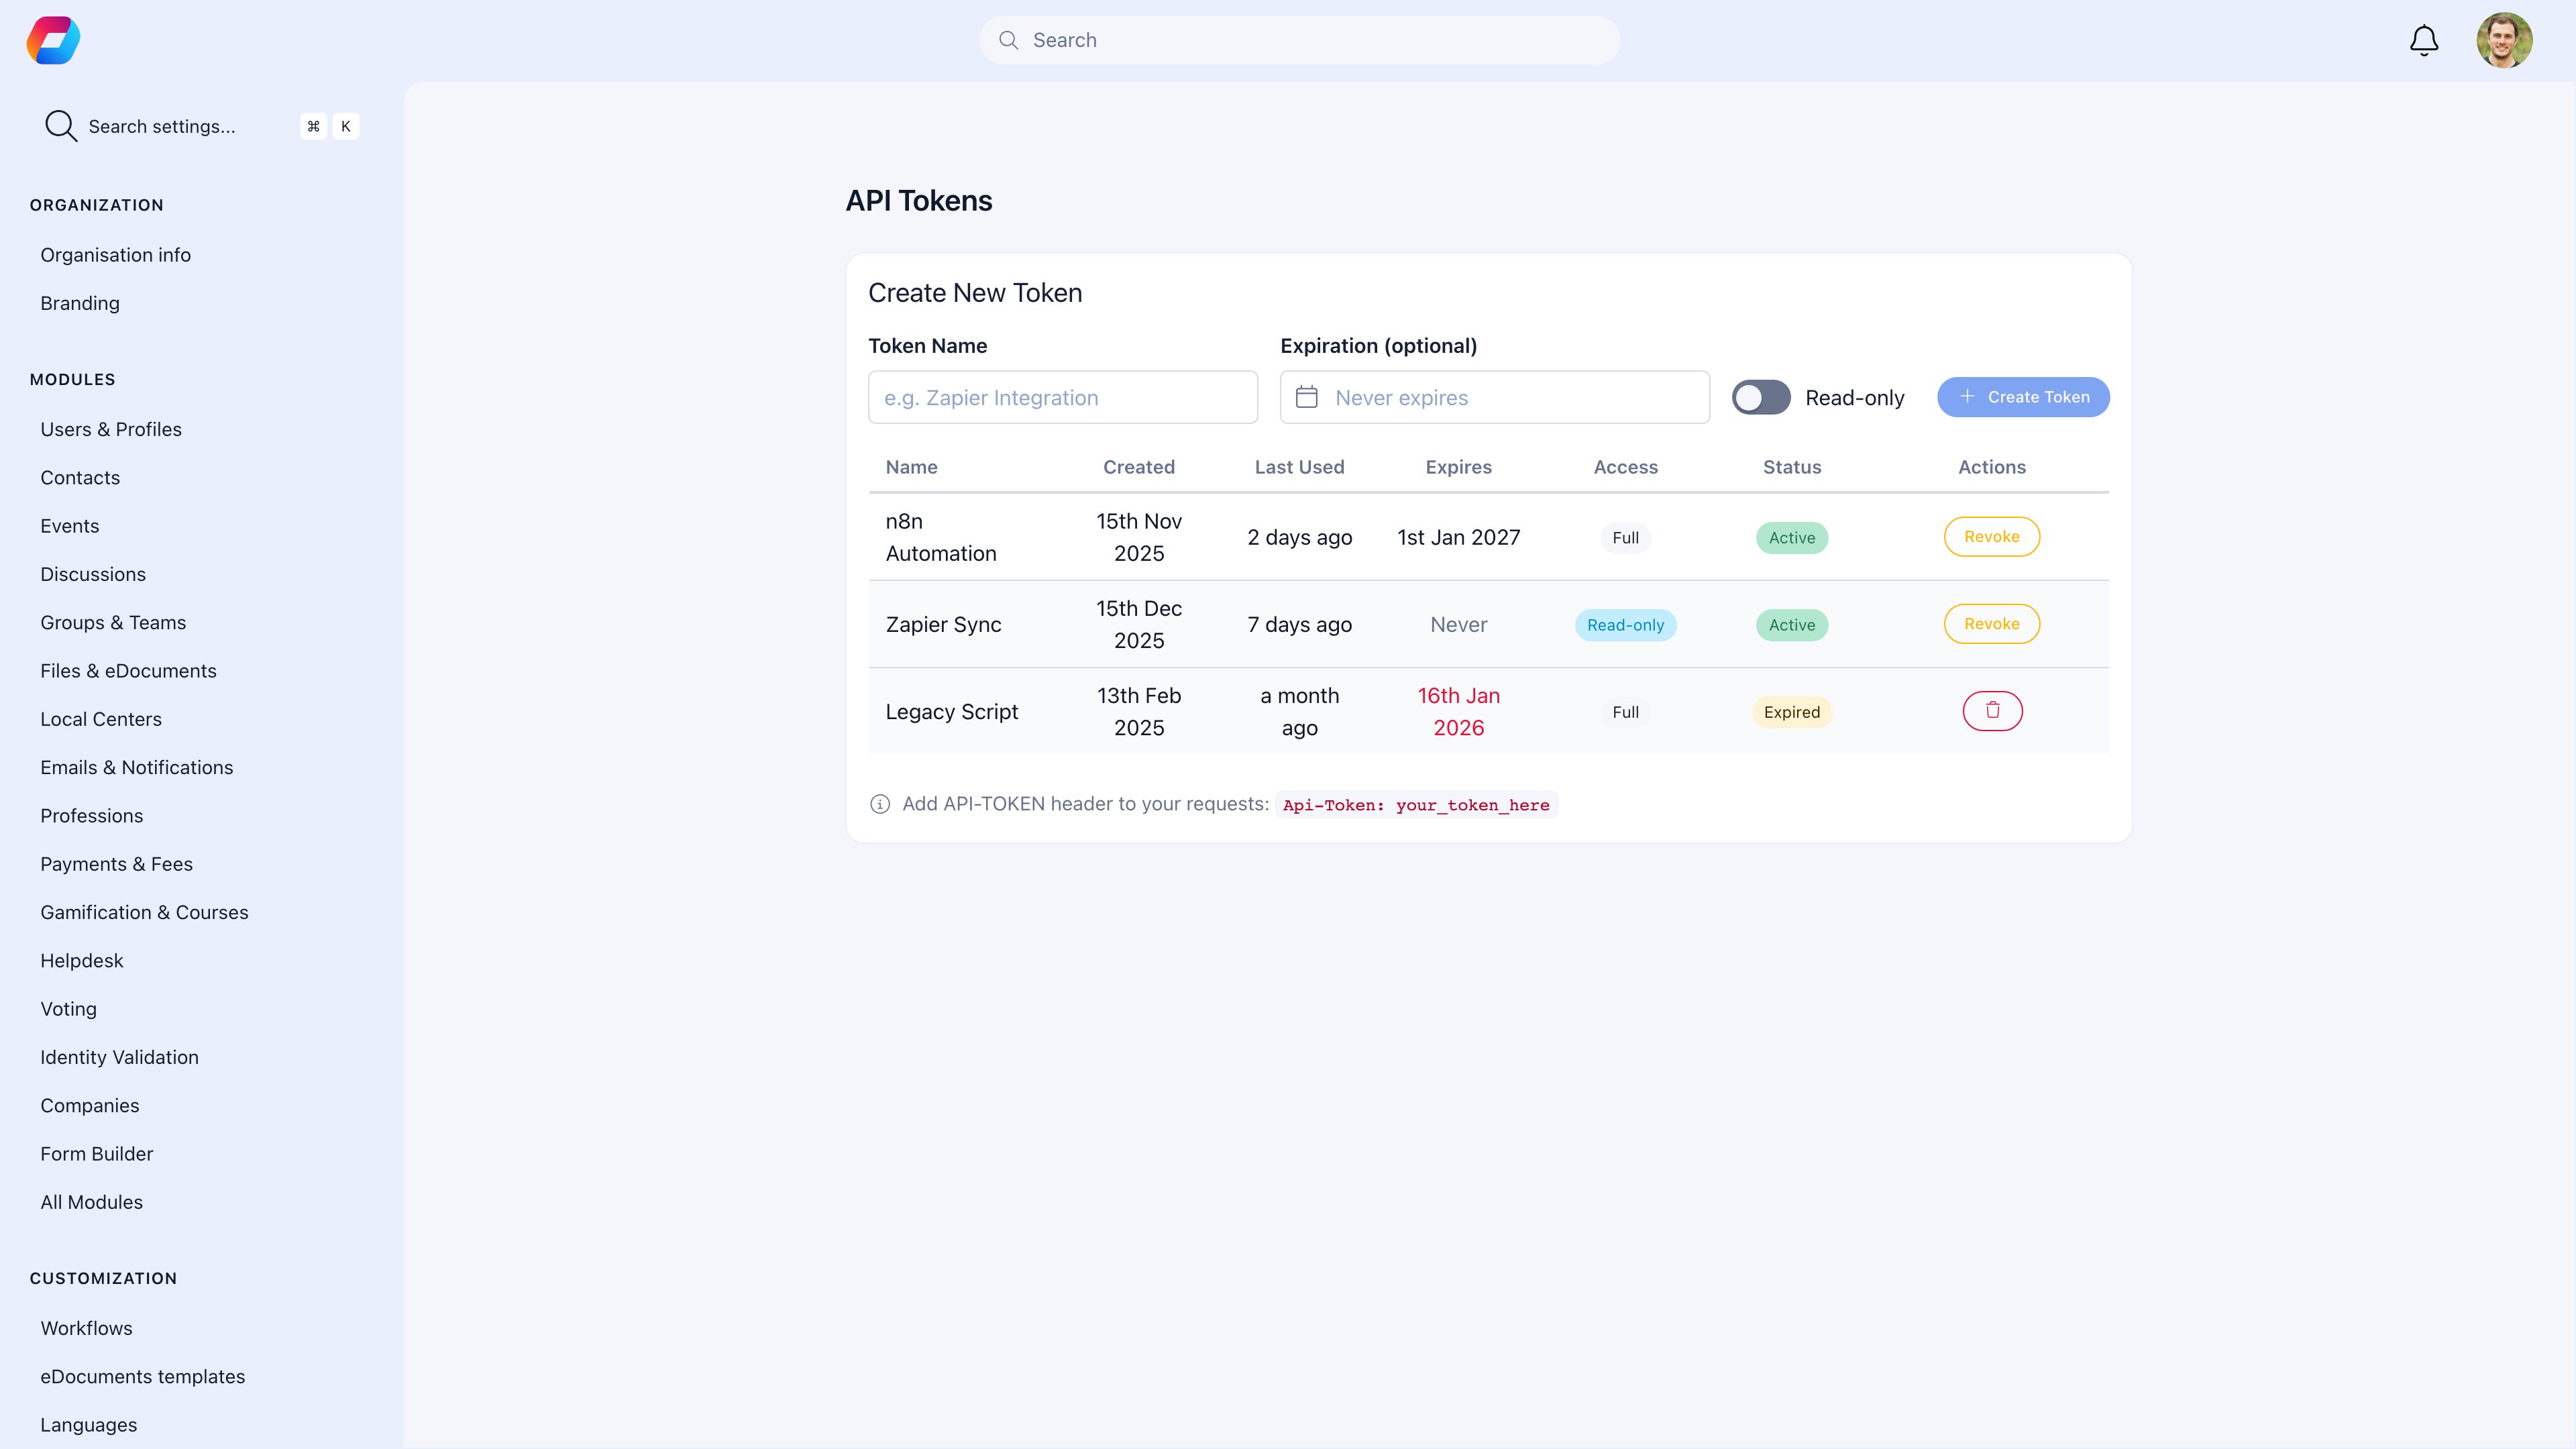Click the Create Token button
The height and width of the screenshot is (1449, 2576).
(2023, 397)
